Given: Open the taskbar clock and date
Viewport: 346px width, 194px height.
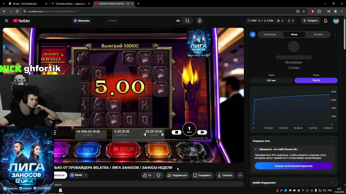Looking at the screenshot, I should pyautogui.click(x=339, y=190).
